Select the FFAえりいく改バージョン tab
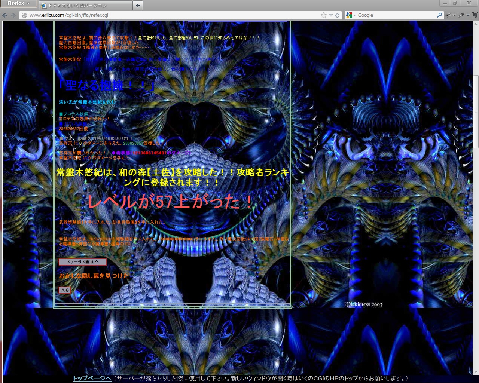This screenshot has height=383, width=479. pos(85,5)
